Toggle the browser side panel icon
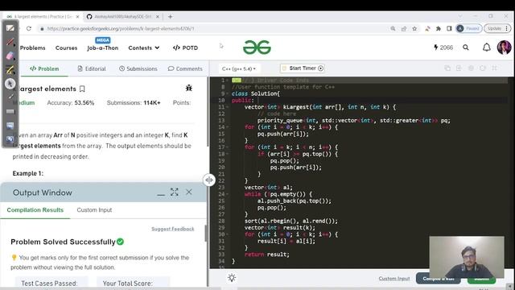The height and width of the screenshot is (290, 515). click(x=449, y=29)
